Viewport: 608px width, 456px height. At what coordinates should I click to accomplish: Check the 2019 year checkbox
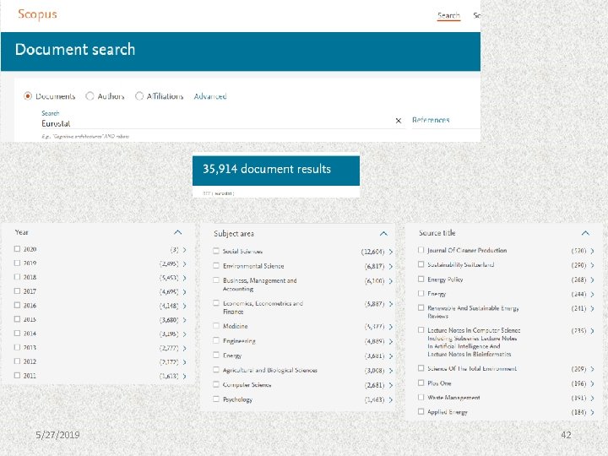[x=17, y=263]
